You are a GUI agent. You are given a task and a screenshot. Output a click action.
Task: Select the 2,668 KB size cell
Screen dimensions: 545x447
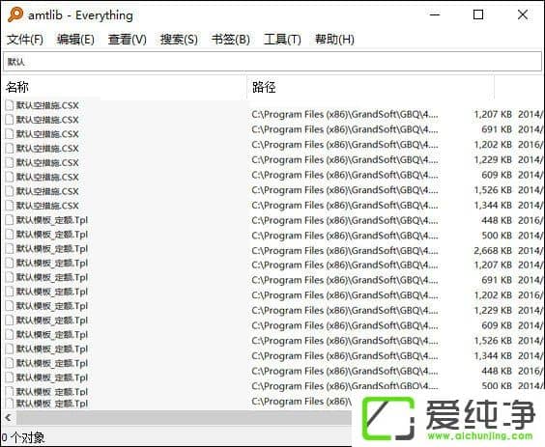point(493,250)
